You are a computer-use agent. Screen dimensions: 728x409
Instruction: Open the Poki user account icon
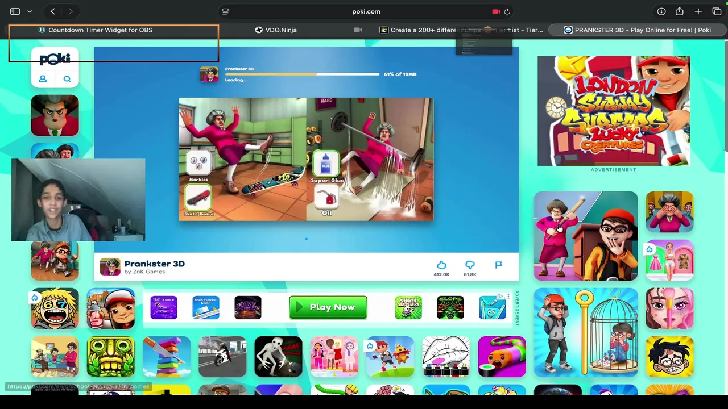coord(43,80)
